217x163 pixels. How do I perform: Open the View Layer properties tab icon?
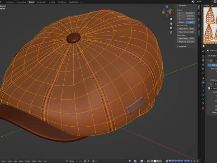(203, 64)
